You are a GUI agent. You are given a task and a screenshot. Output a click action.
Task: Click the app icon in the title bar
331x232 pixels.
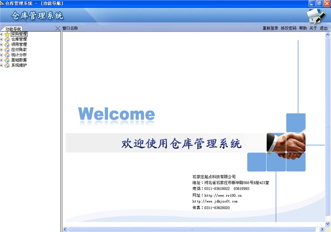[x=2, y=3]
